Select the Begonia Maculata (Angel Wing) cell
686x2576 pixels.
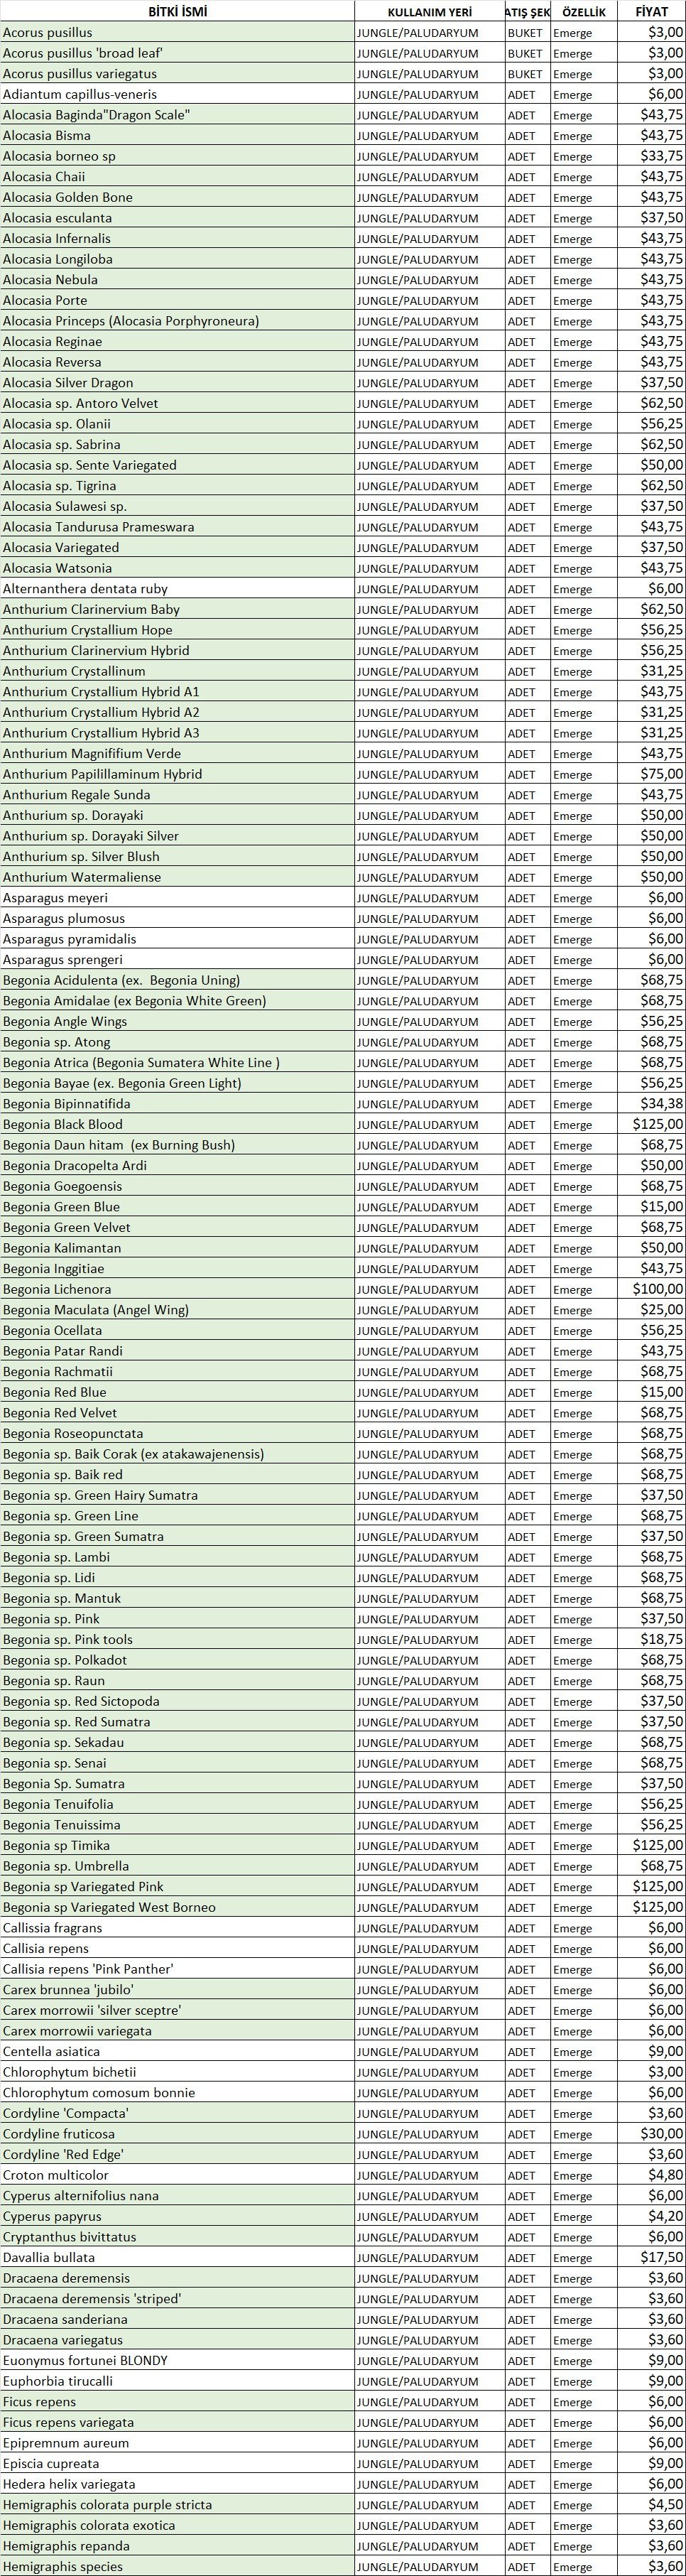[96, 1310]
